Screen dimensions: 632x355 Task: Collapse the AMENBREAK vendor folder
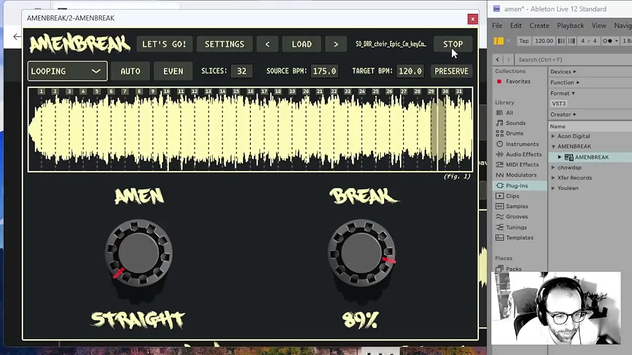pos(553,146)
